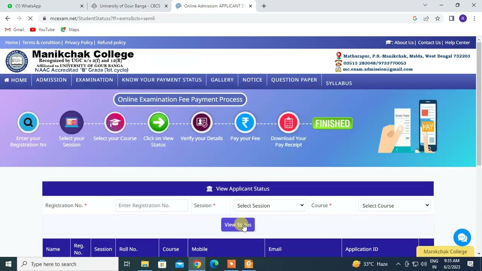The width and height of the screenshot is (482, 271).
Task: Open the notifications center icon
Action: pos(471,264)
